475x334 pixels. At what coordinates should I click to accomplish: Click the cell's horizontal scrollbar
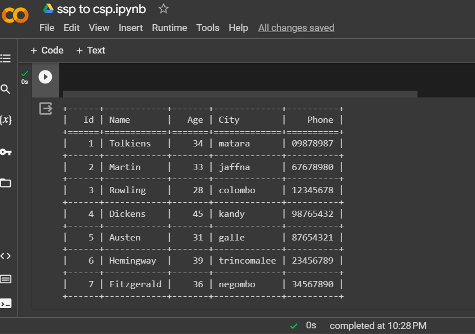coord(240,94)
